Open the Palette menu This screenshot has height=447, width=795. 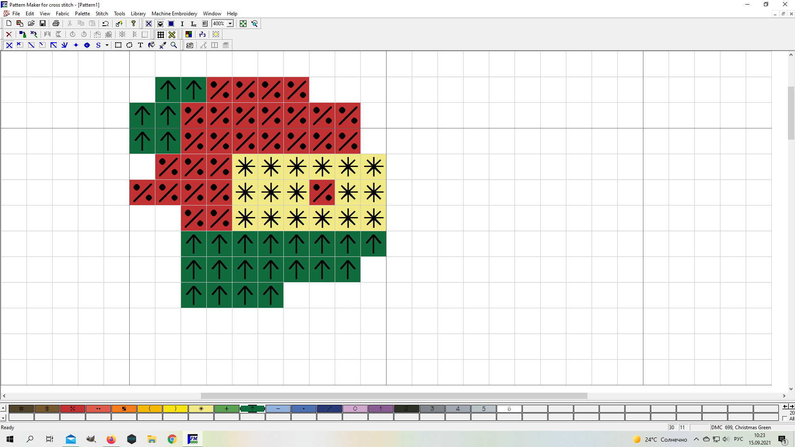click(x=82, y=14)
